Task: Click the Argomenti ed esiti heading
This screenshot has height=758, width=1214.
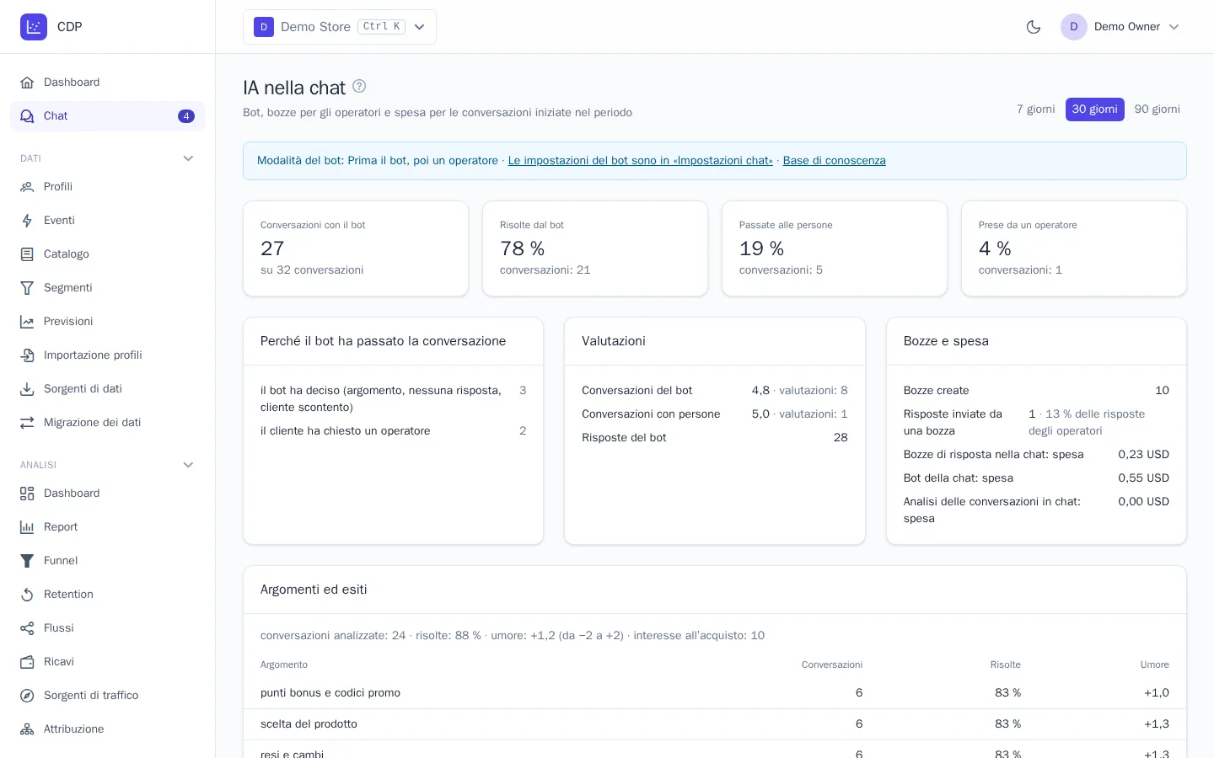Action: pyautogui.click(x=314, y=590)
